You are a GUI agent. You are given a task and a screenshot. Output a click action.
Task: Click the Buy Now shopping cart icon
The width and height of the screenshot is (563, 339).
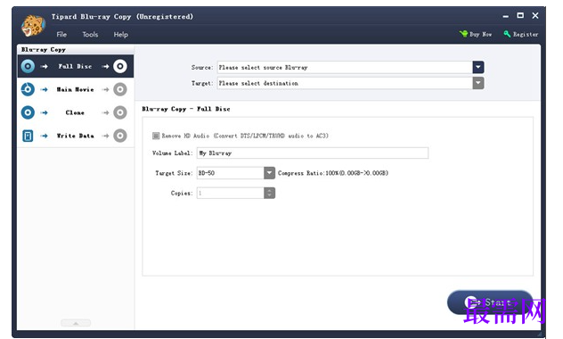pyautogui.click(x=463, y=34)
